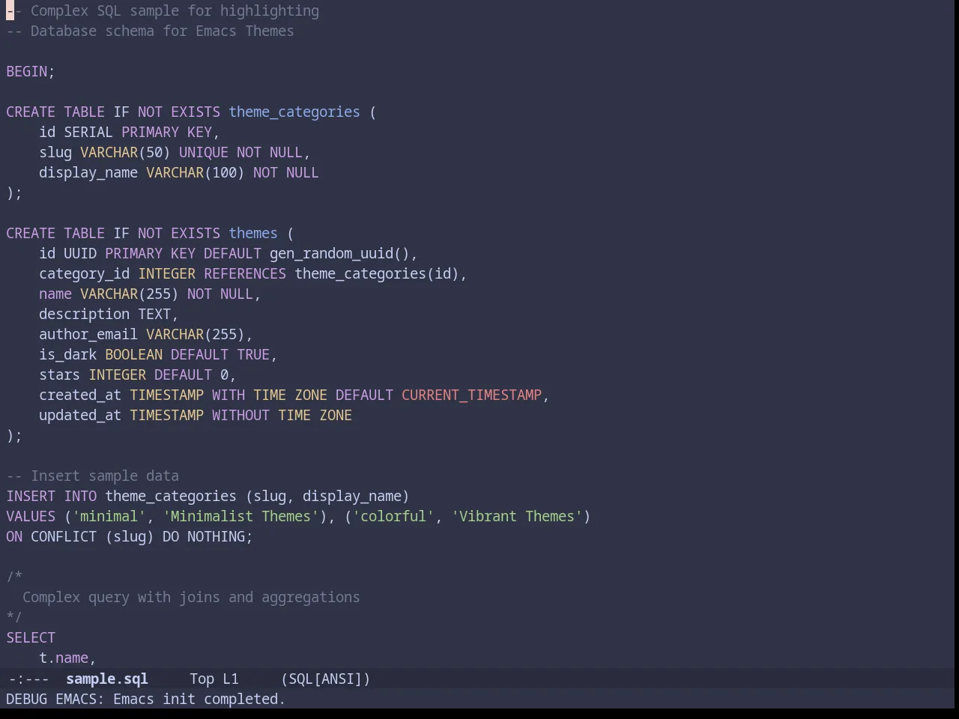959x719 pixels.
Task: Click the table name theme_categories in first CREATE TABLE
Action: click(x=294, y=112)
